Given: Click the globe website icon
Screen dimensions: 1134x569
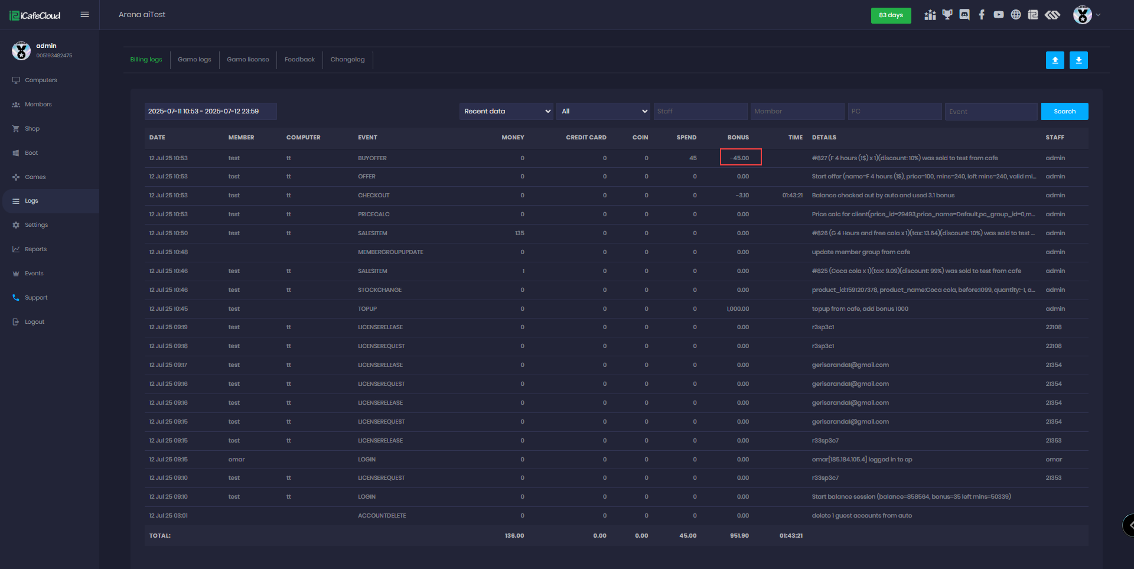Looking at the screenshot, I should pos(1016,15).
